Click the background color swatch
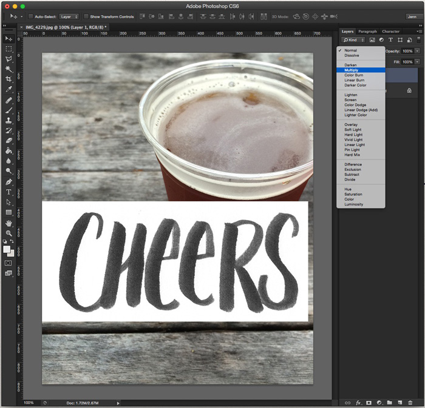The height and width of the screenshot is (408, 425). point(12,255)
